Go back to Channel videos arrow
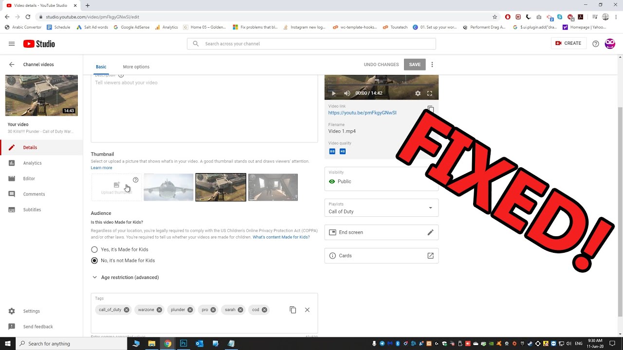Screen dimensions: 623x350 tap(12, 64)
